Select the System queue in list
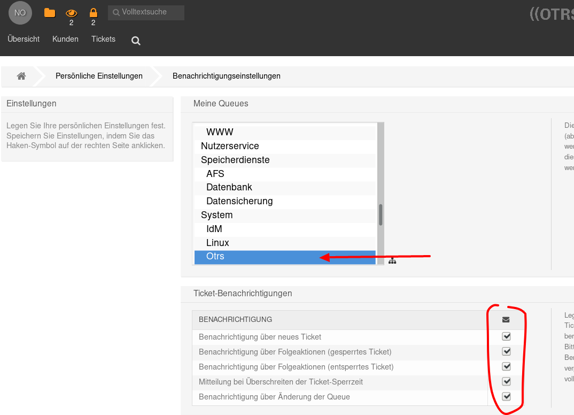 (216, 215)
